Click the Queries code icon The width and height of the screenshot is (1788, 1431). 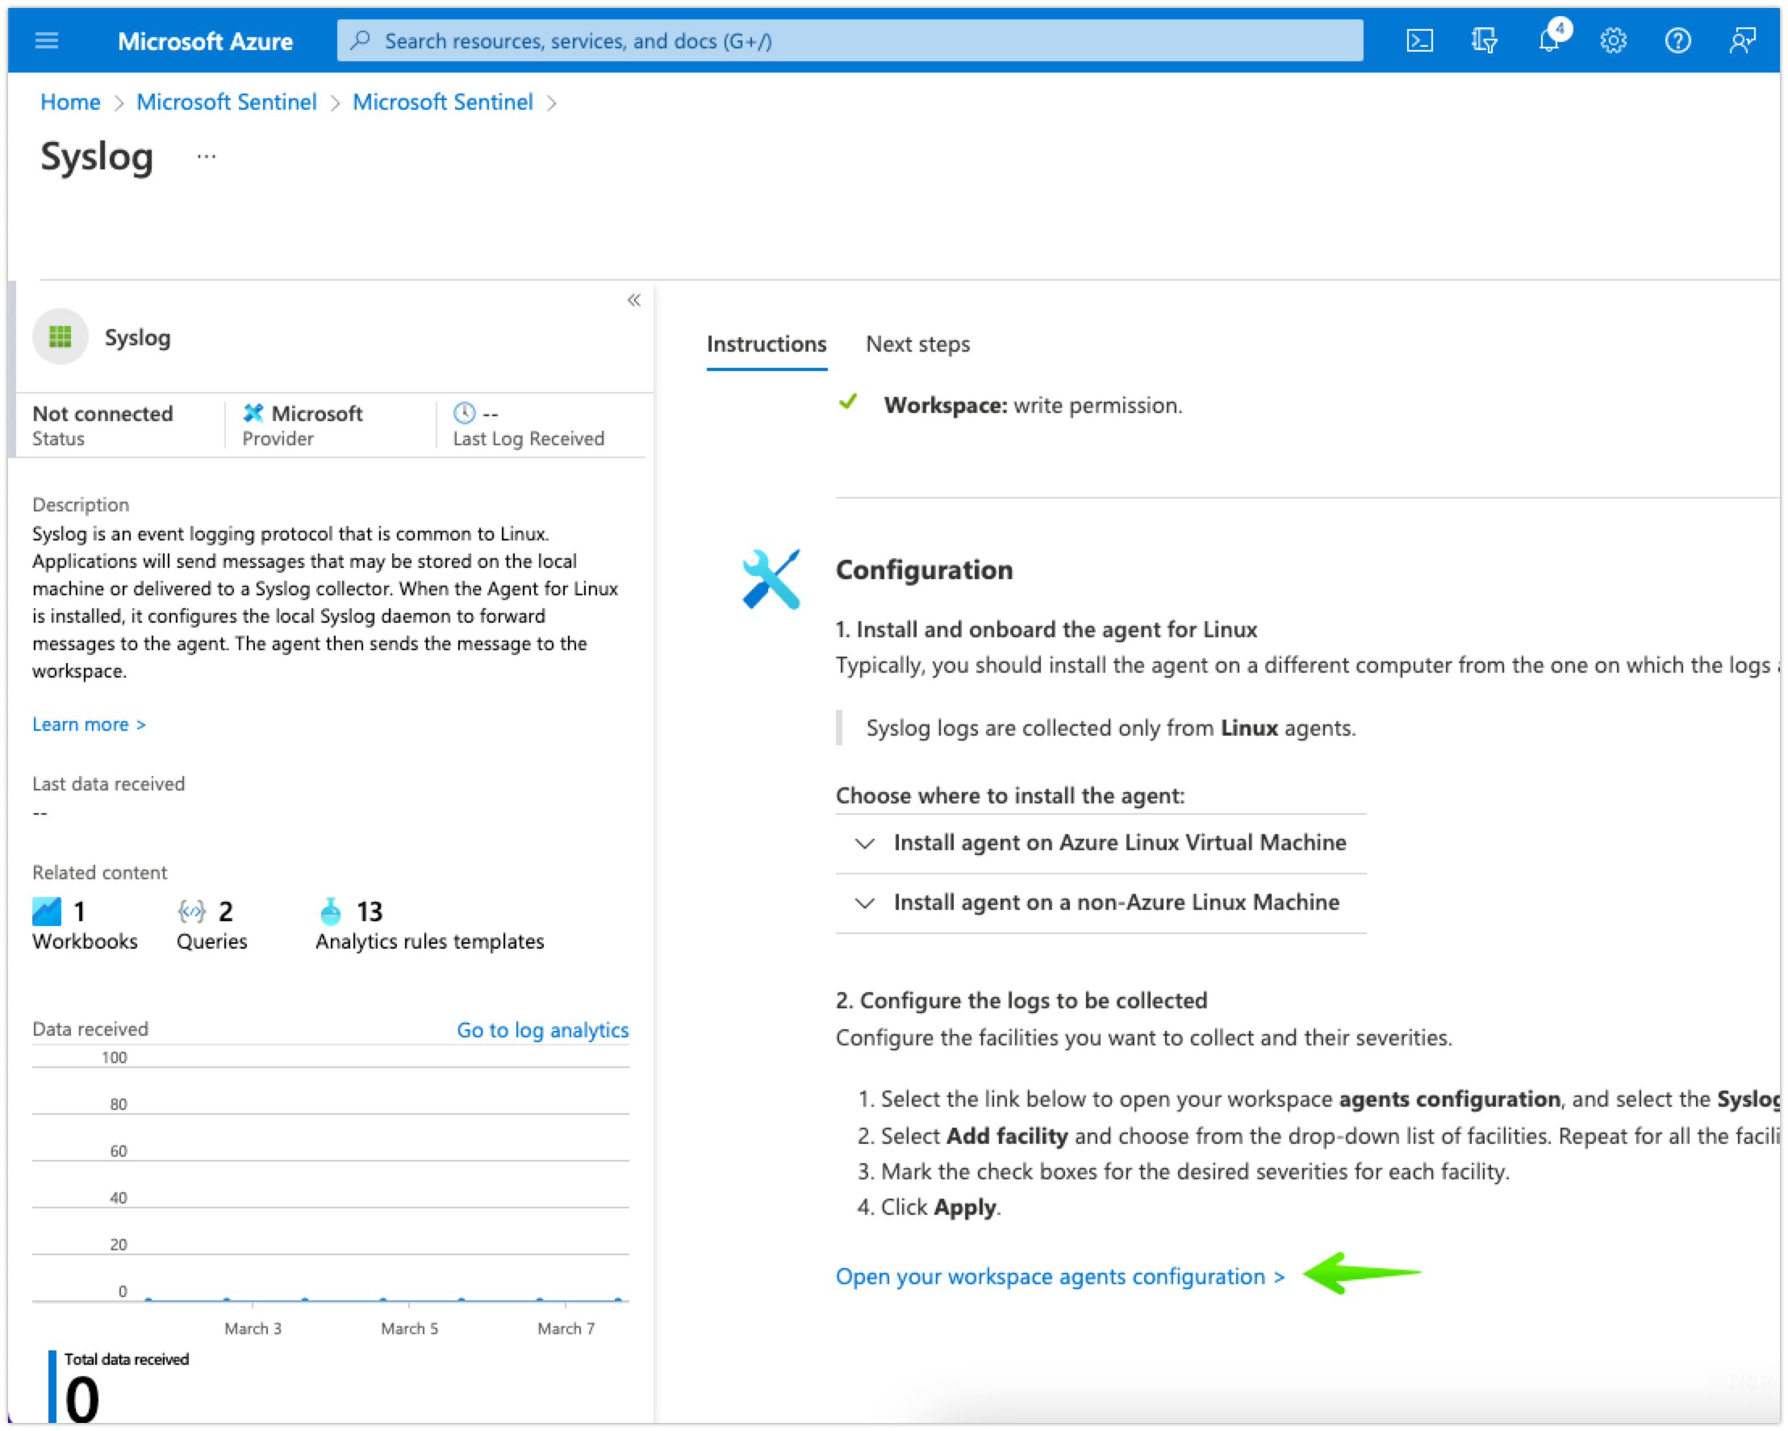[191, 912]
